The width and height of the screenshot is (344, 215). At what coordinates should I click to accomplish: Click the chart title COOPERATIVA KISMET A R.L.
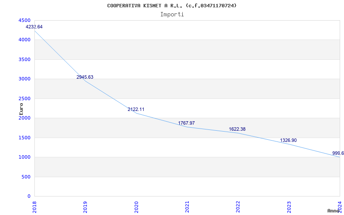point(172,6)
